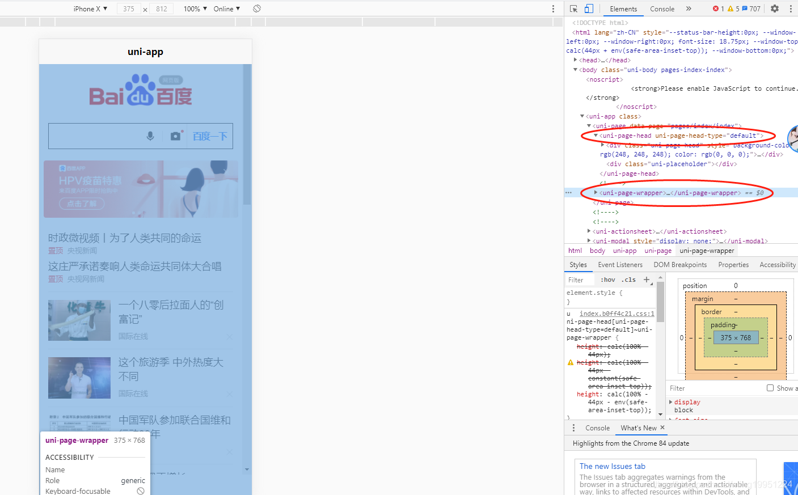Screen dimensions: 798x495
Task: Click the inspect element picker icon
Action: click(573, 9)
